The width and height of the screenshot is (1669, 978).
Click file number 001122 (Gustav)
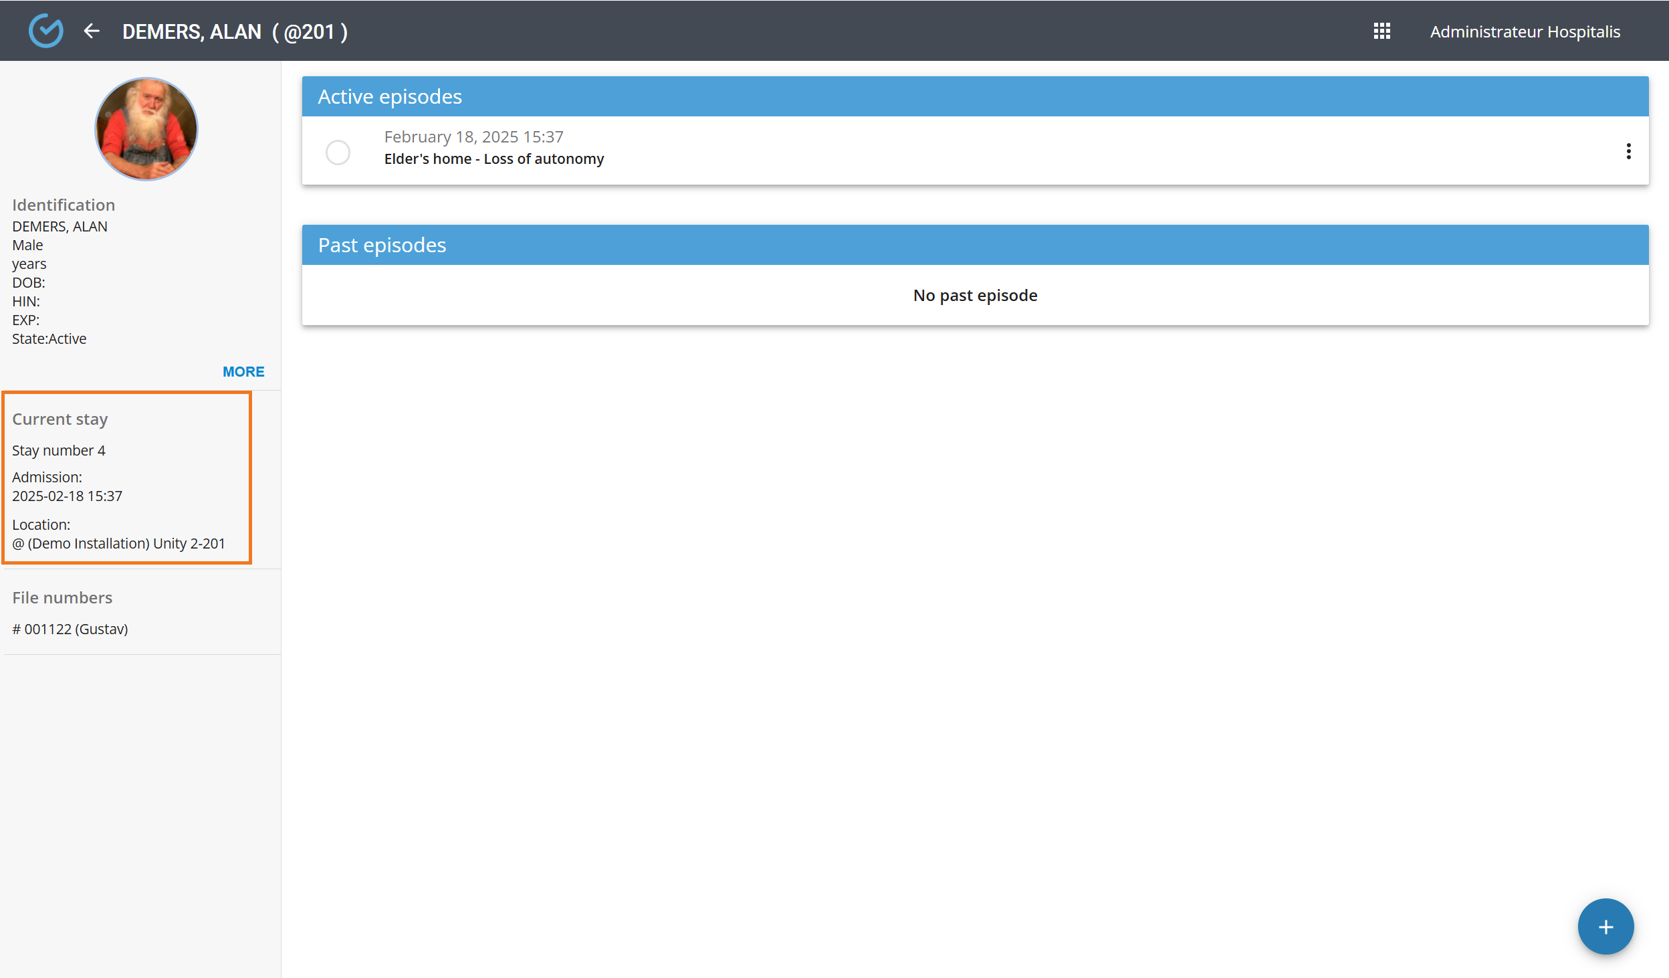[70, 629]
